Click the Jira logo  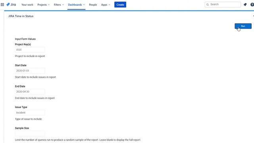coord(11,4)
